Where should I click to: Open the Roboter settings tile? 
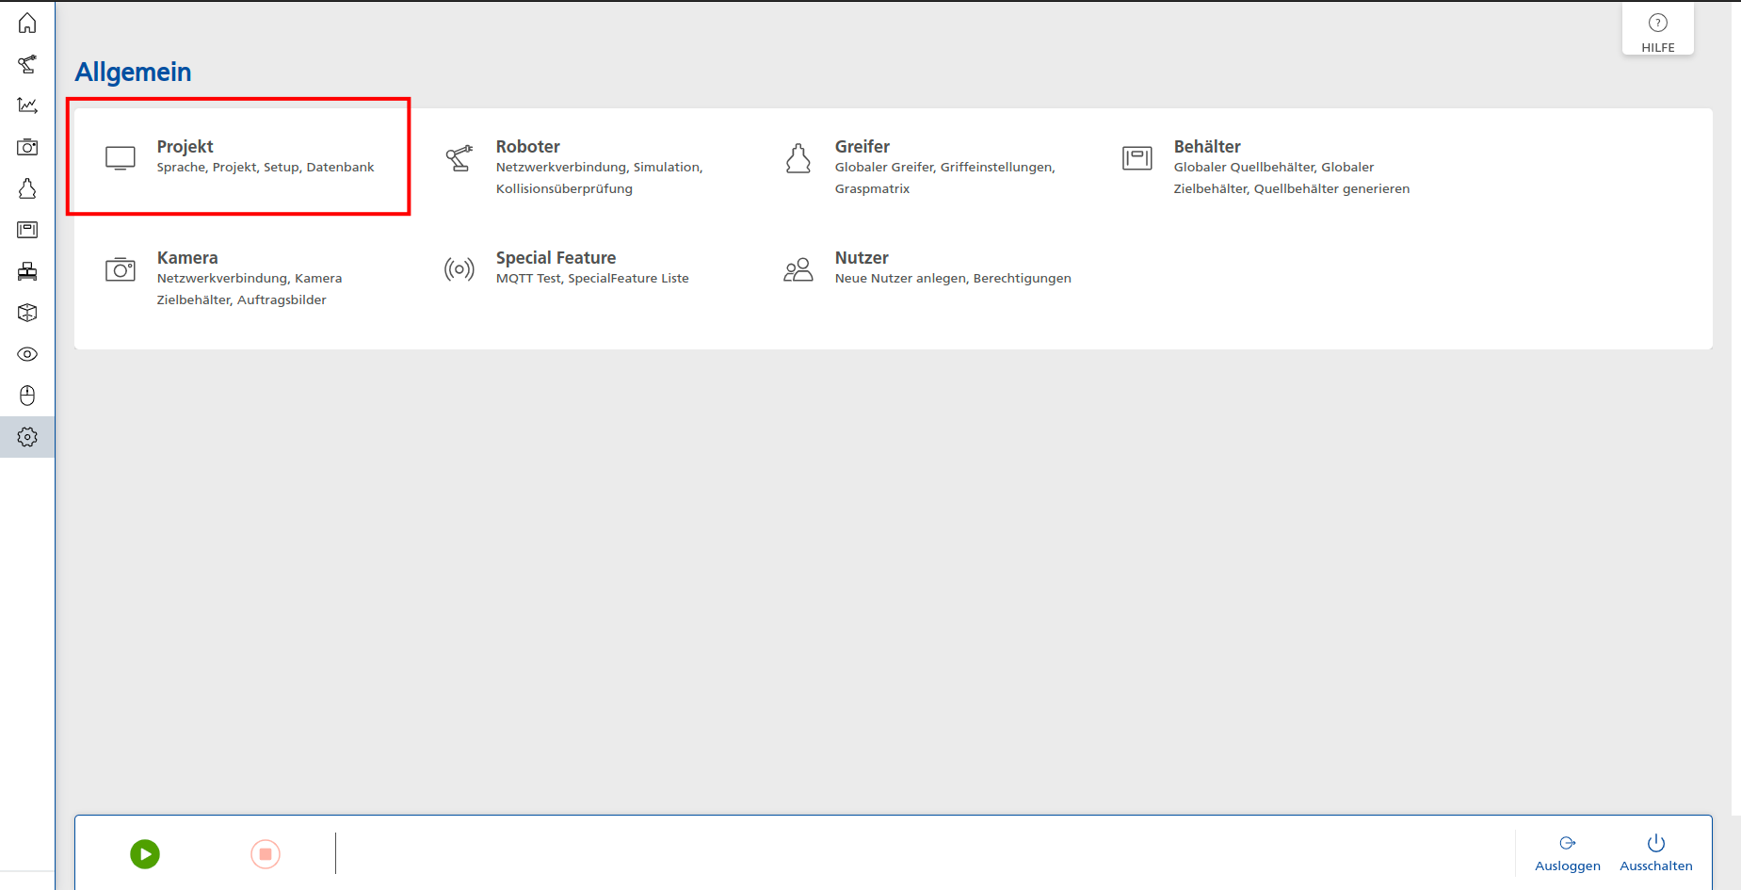click(x=576, y=167)
